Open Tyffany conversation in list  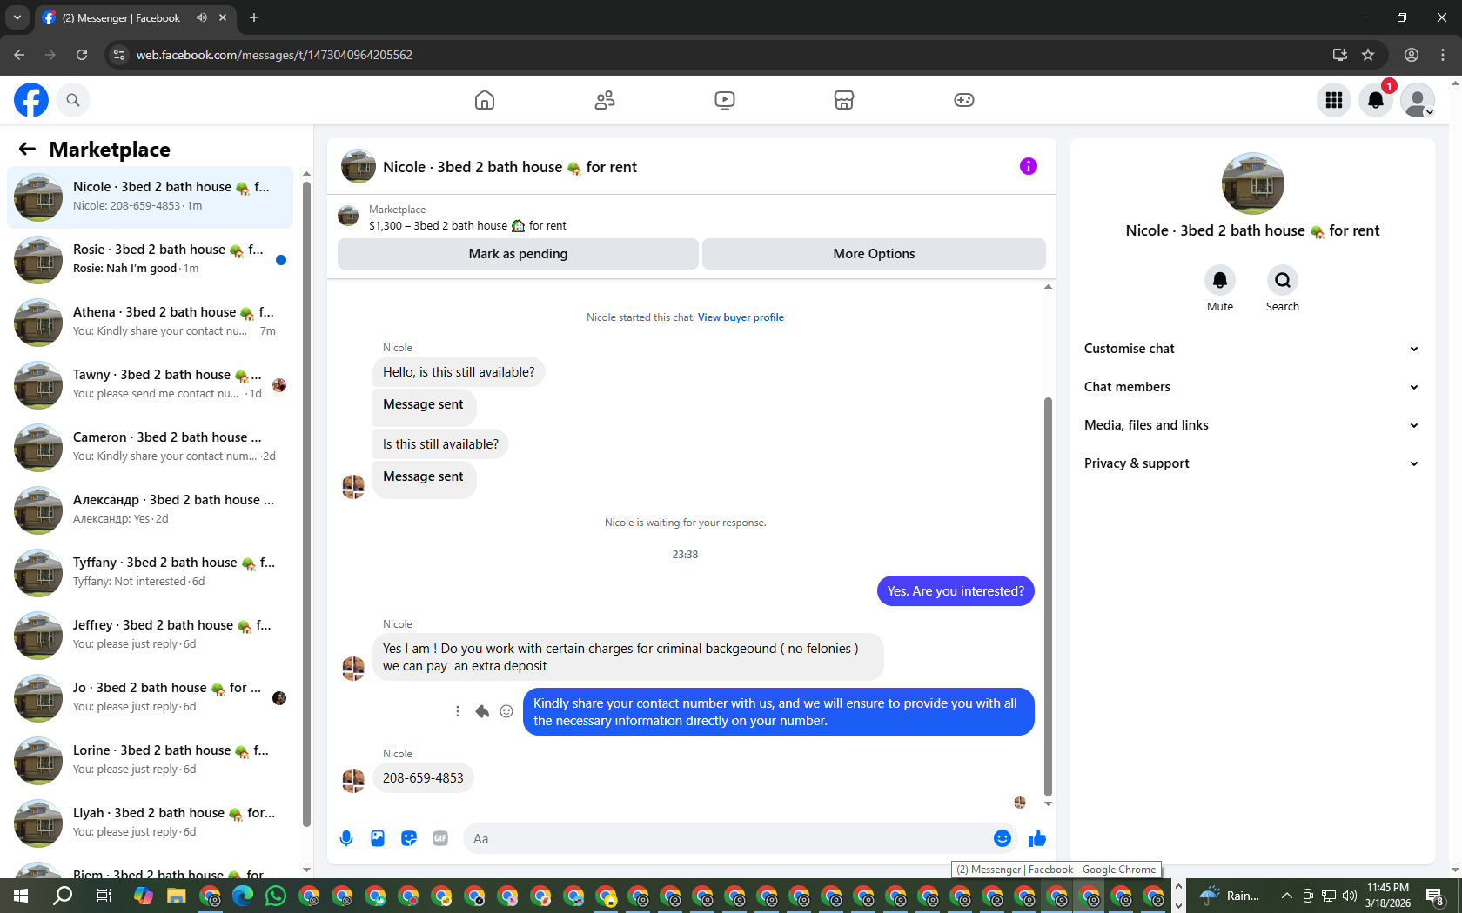[150, 573]
